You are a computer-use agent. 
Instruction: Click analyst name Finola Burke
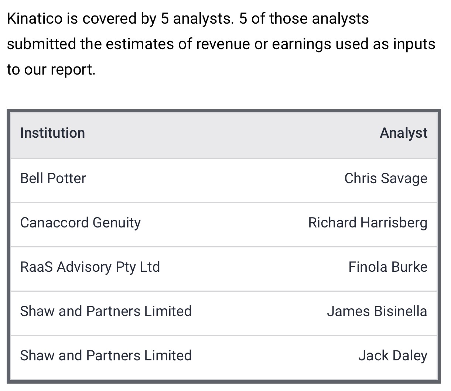pos(387,267)
